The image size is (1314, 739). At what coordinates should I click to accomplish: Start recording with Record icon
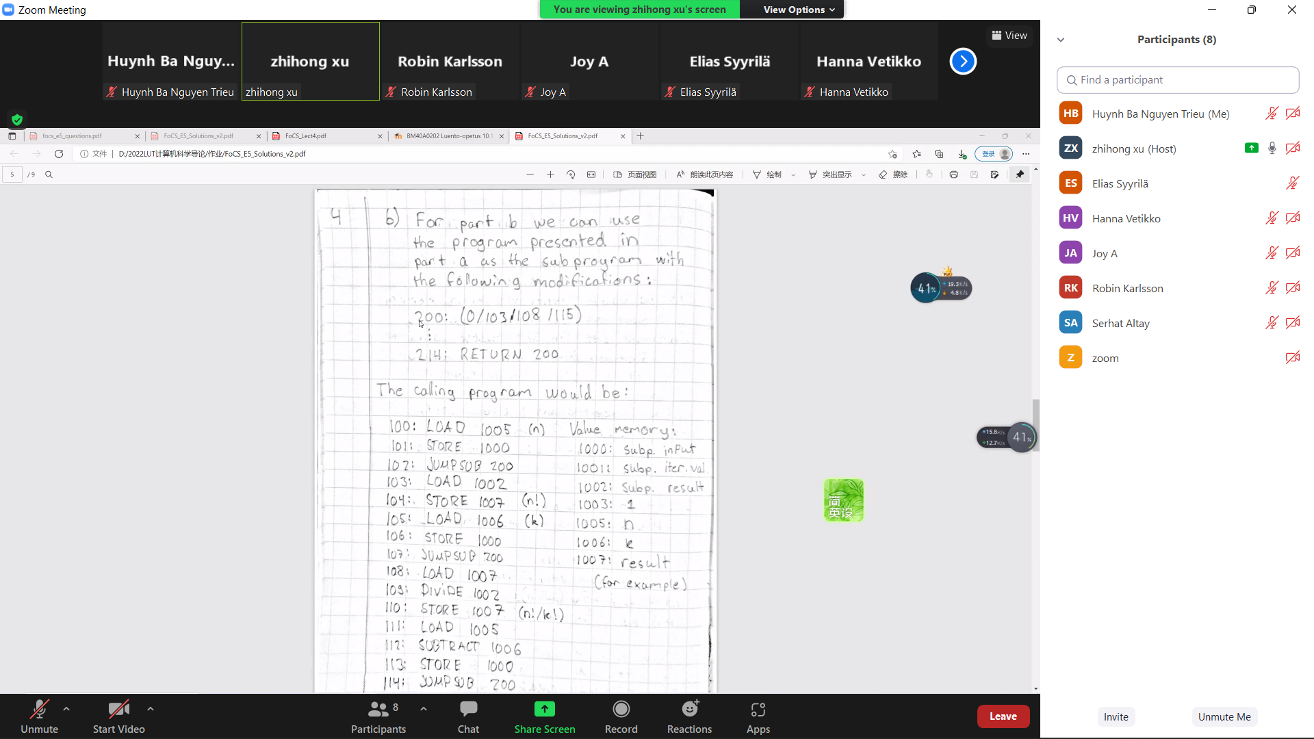[x=621, y=710]
